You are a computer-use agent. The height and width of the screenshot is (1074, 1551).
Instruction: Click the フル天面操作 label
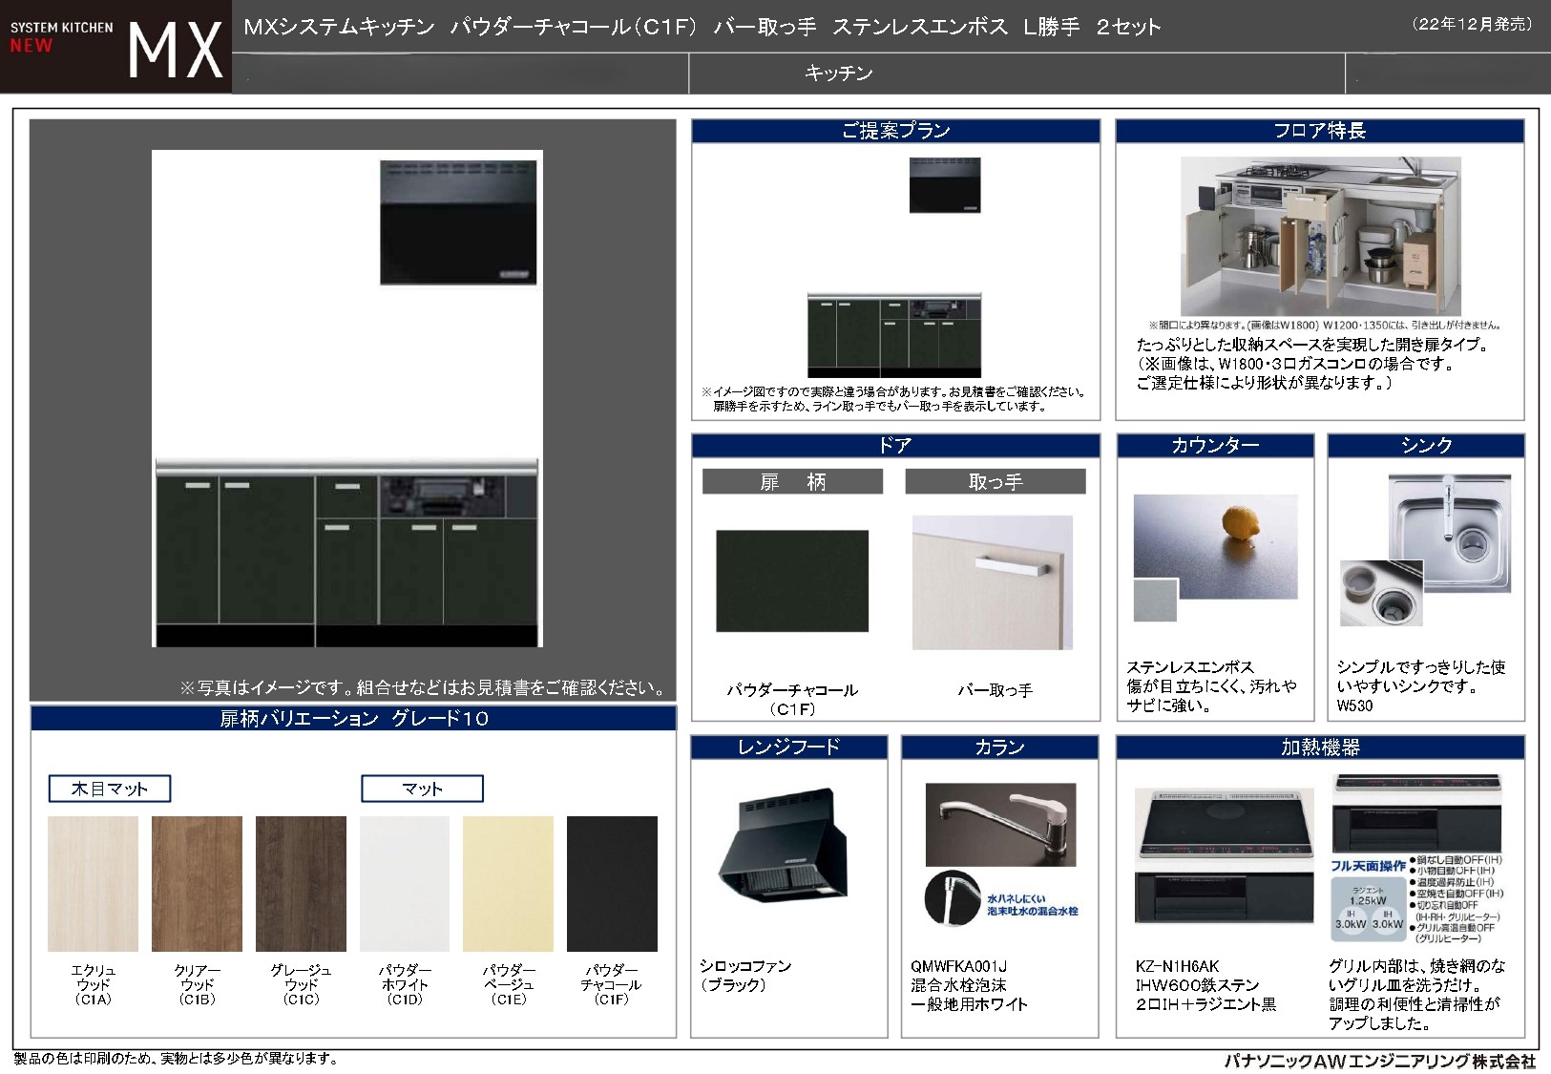tap(1369, 866)
